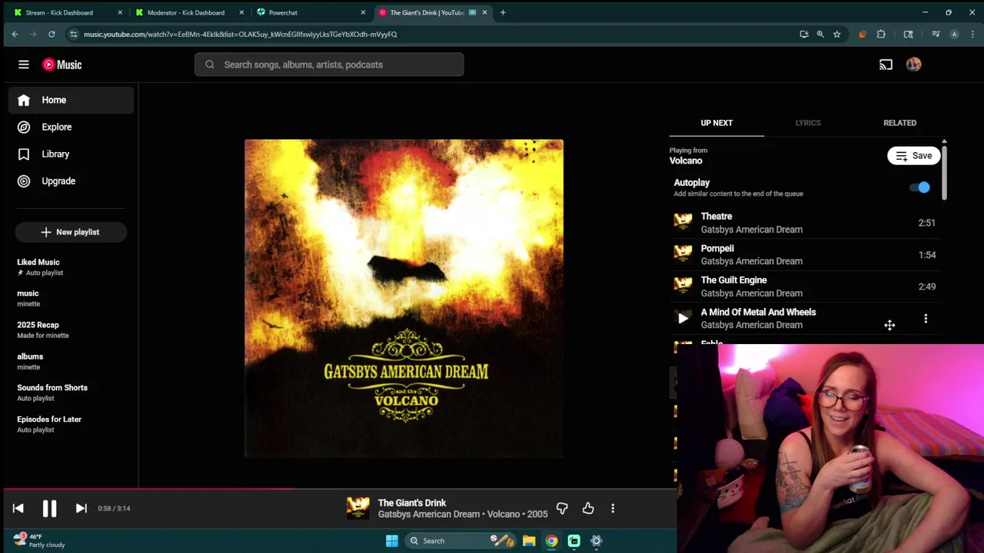Image resolution: width=984 pixels, height=553 pixels.
Task: Open Episodes for Later playlist
Action: coord(71,424)
